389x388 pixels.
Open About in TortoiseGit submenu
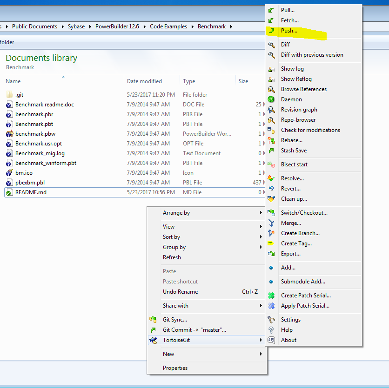coord(314,340)
